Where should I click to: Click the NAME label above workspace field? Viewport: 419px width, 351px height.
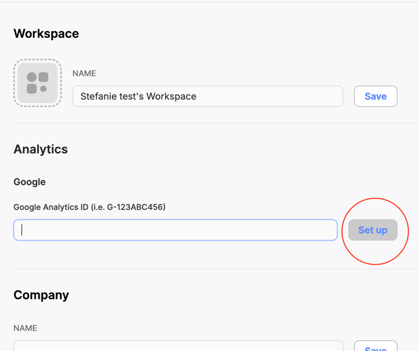coord(84,74)
